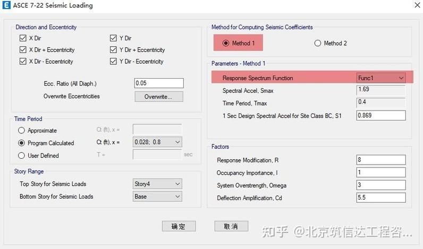Toggle X Dir + Eccentricity checkbox
This screenshot has height=249, width=423.
pos(23,49)
